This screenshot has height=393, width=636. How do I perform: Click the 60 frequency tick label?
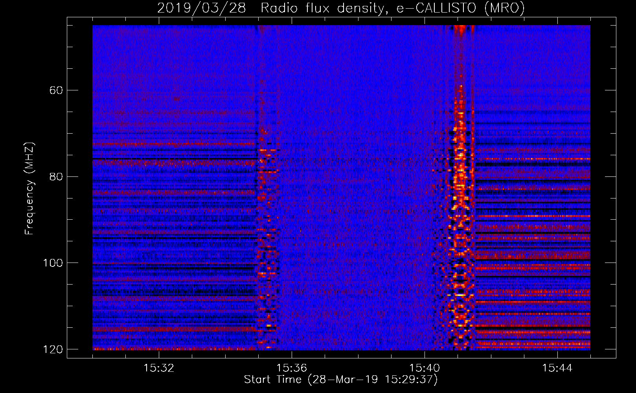[56, 90]
